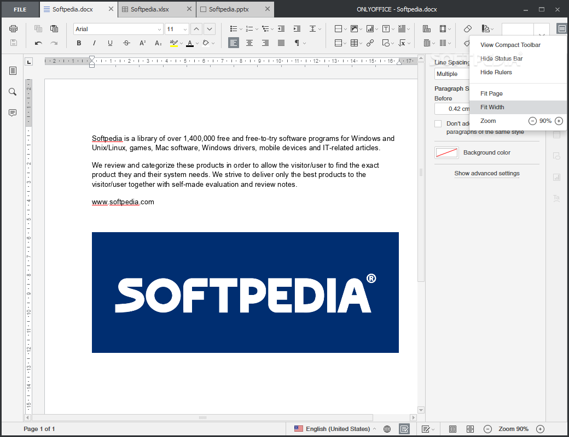Screen dimensions: 569x437
Task: Center align the paragraph
Action: [x=249, y=43]
